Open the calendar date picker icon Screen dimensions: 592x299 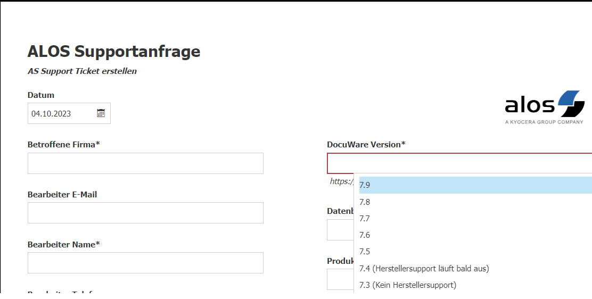[101, 113]
